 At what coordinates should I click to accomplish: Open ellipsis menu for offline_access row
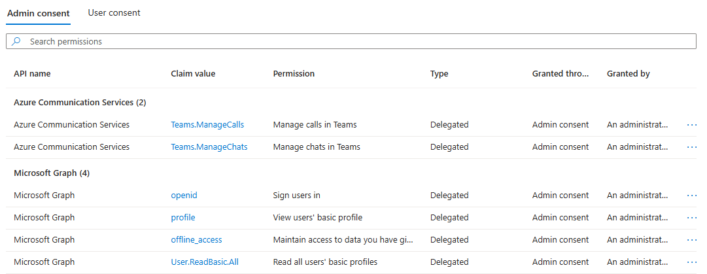tap(691, 240)
